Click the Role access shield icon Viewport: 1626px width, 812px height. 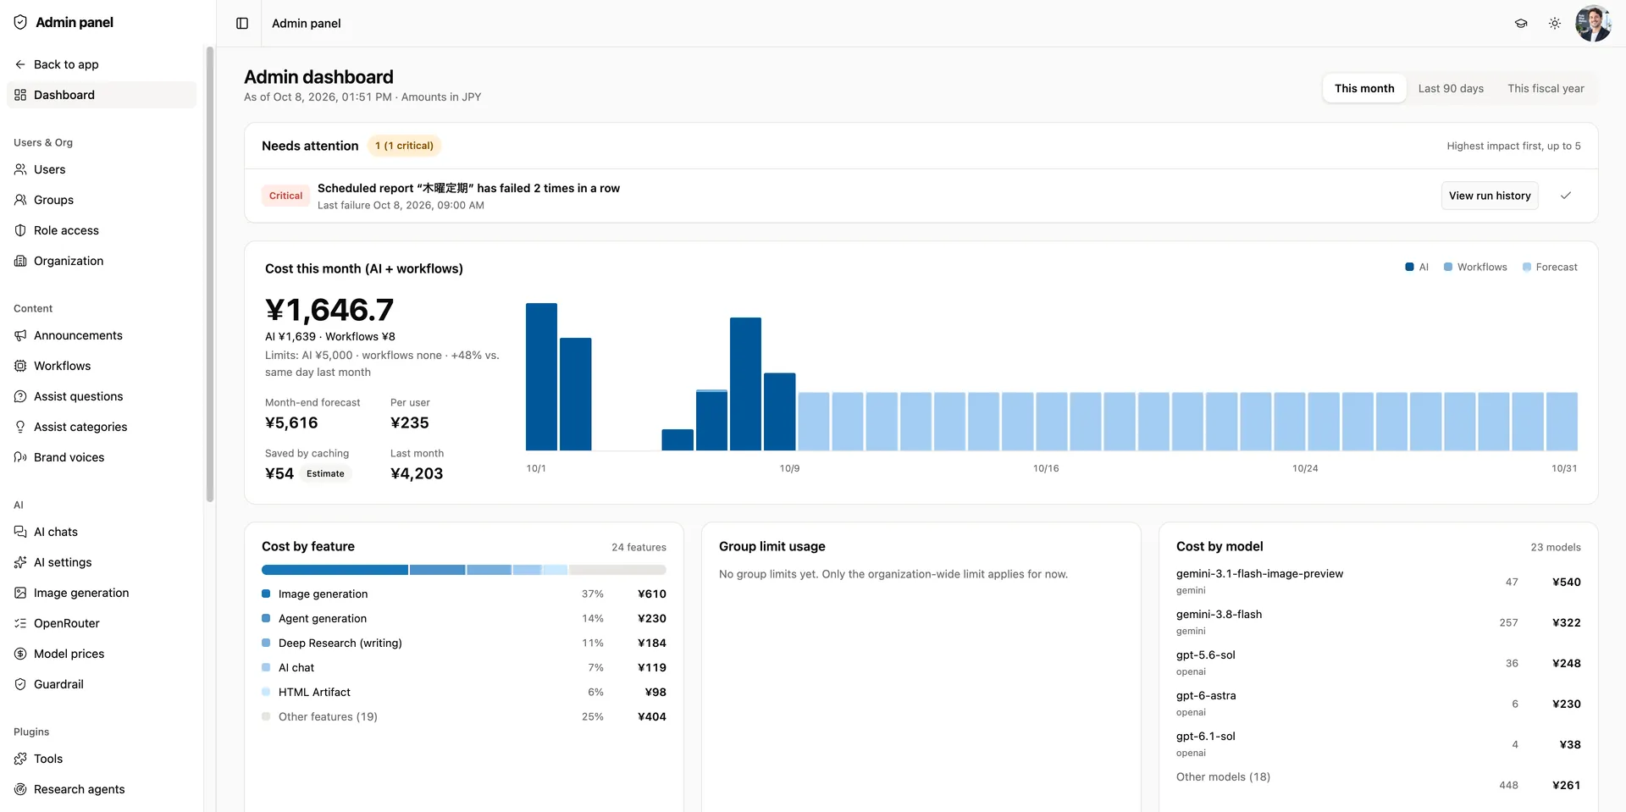pos(20,230)
